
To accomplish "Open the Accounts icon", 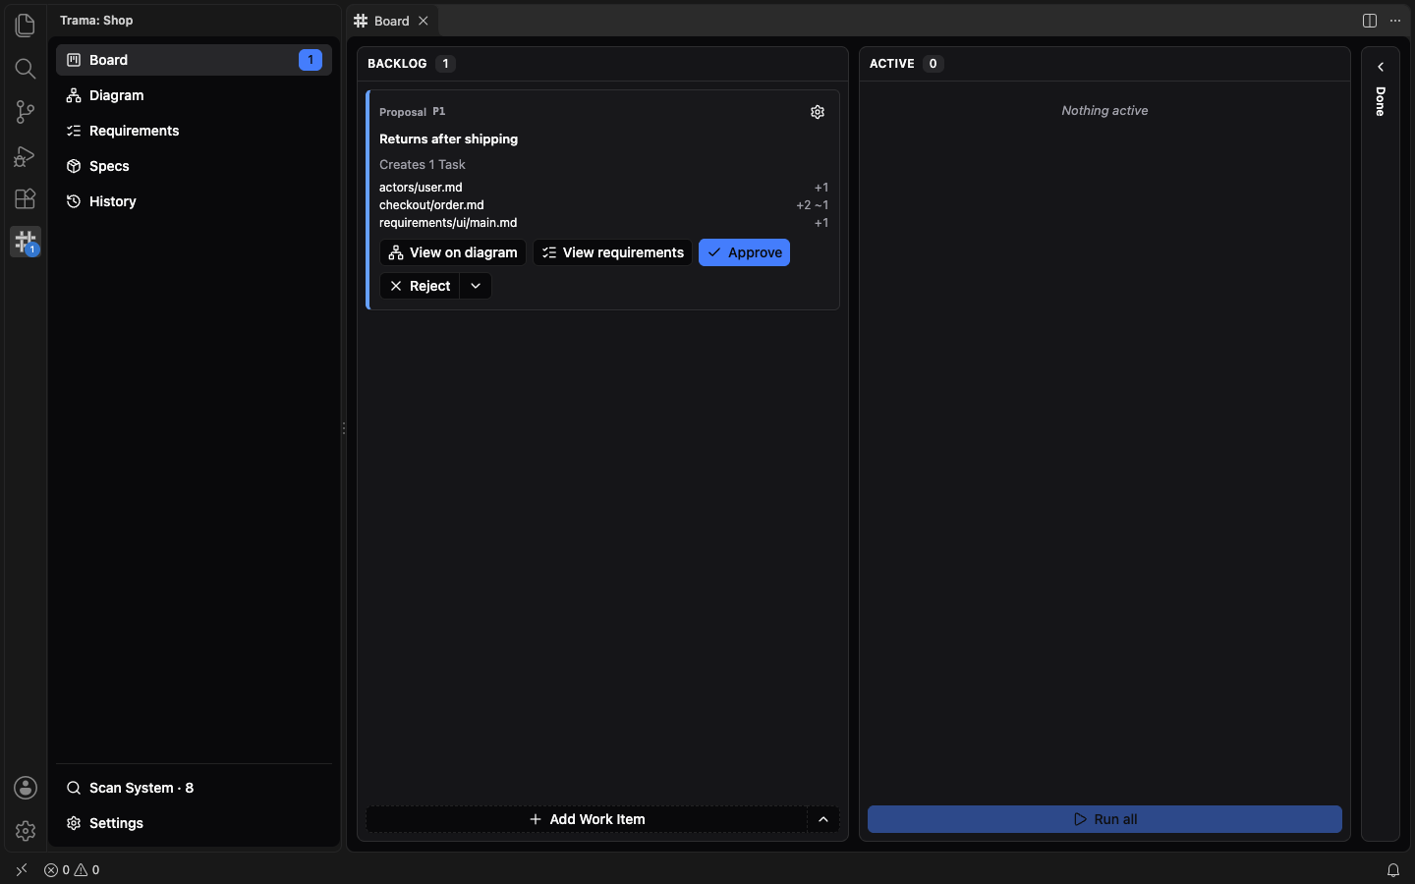I will pyautogui.click(x=26, y=788).
